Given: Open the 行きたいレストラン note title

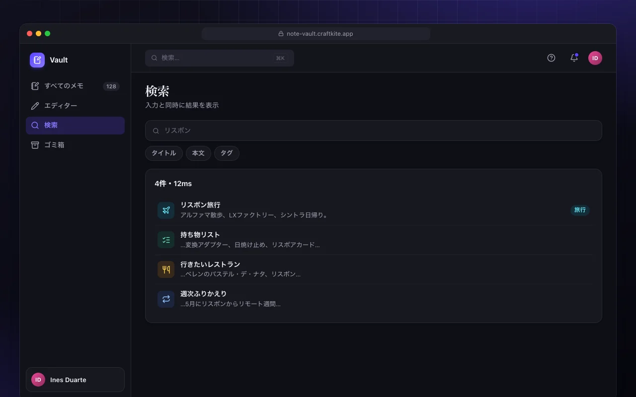Looking at the screenshot, I should tap(210, 265).
